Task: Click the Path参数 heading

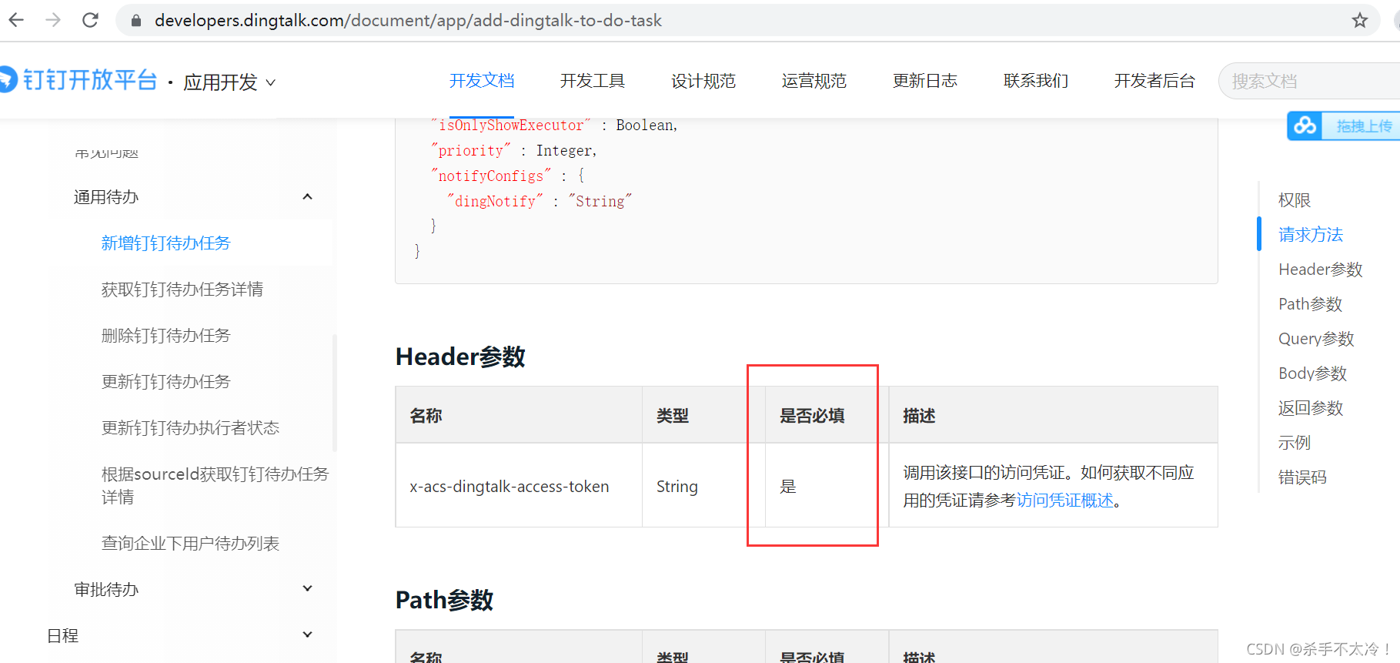Action: click(x=444, y=601)
